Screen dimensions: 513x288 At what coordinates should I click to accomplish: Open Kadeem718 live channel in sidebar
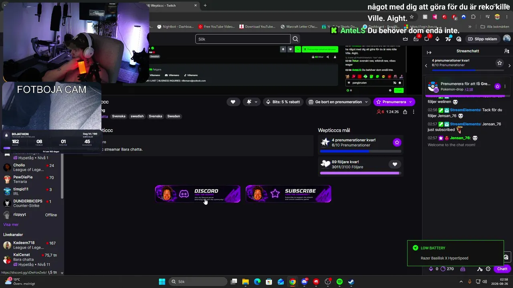tap(30, 245)
